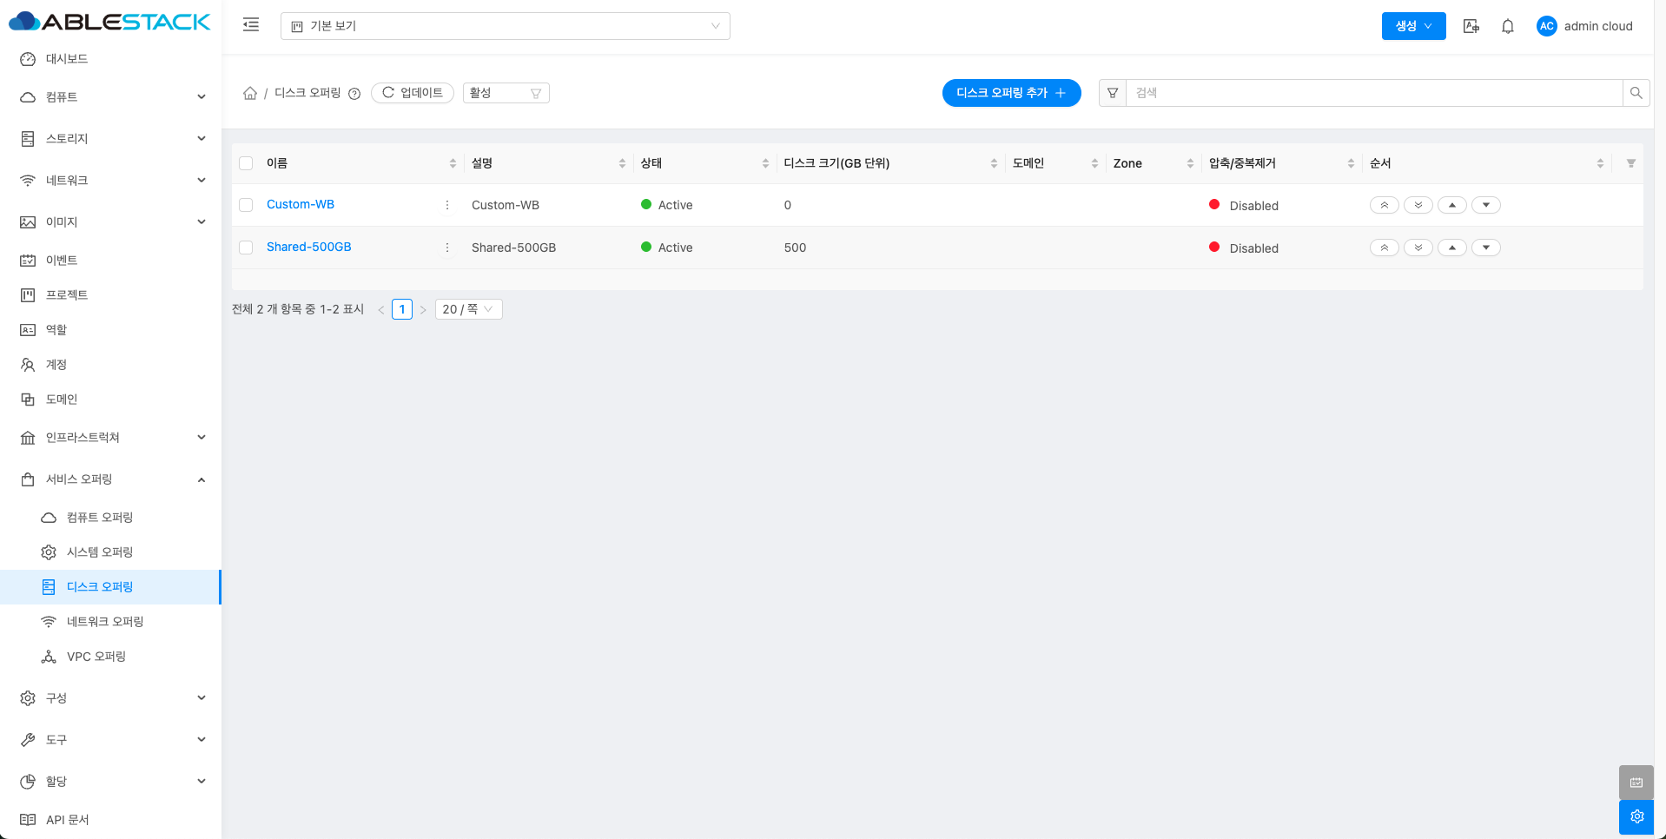Collapse the sidebar with the menu fold icon
This screenshot has height=839, width=1666.
click(x=251, y=25)
